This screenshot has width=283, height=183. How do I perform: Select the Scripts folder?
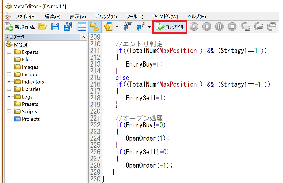point(29,112)
